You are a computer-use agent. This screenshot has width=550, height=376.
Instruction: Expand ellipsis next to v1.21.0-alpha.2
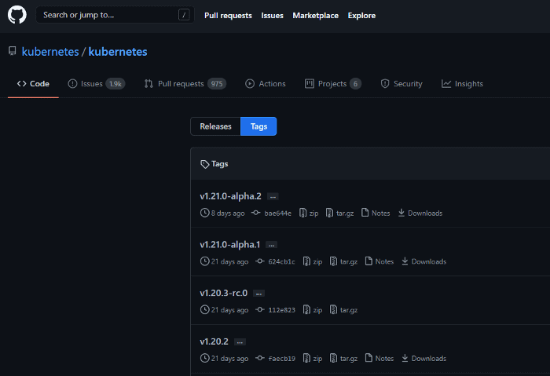(273, 196)
